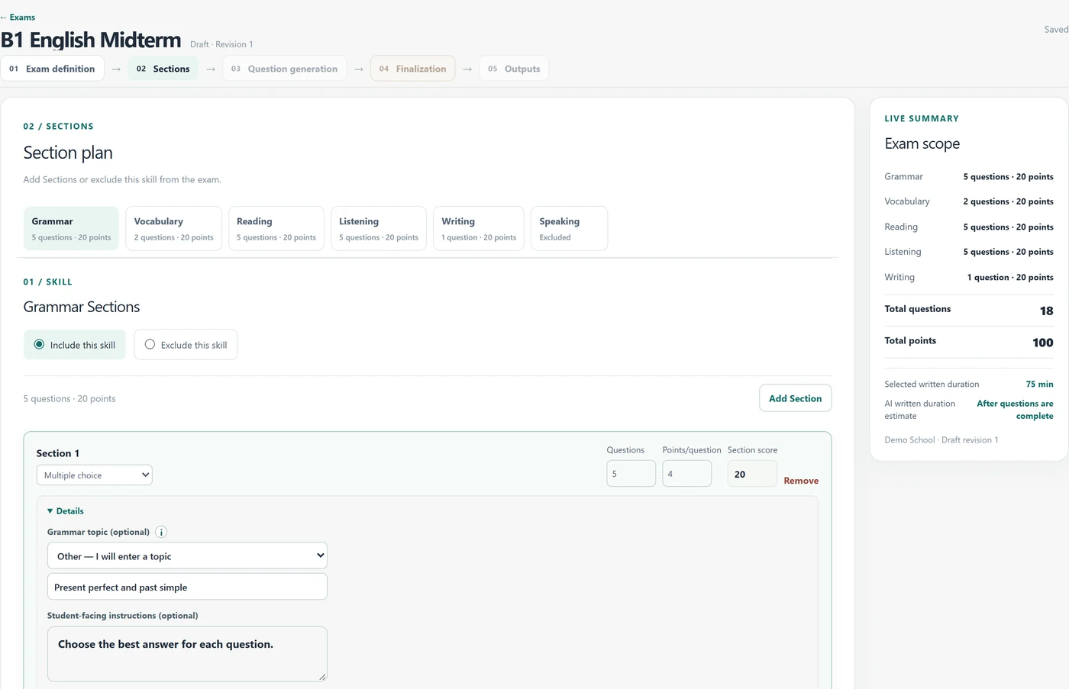Select the Exclude this skill radio button
The image size is (1069, 689).
click(150, 345)
